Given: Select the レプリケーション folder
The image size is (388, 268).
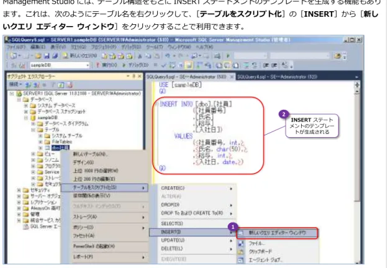Looking at the screenshot, I should tap(43, 202).
